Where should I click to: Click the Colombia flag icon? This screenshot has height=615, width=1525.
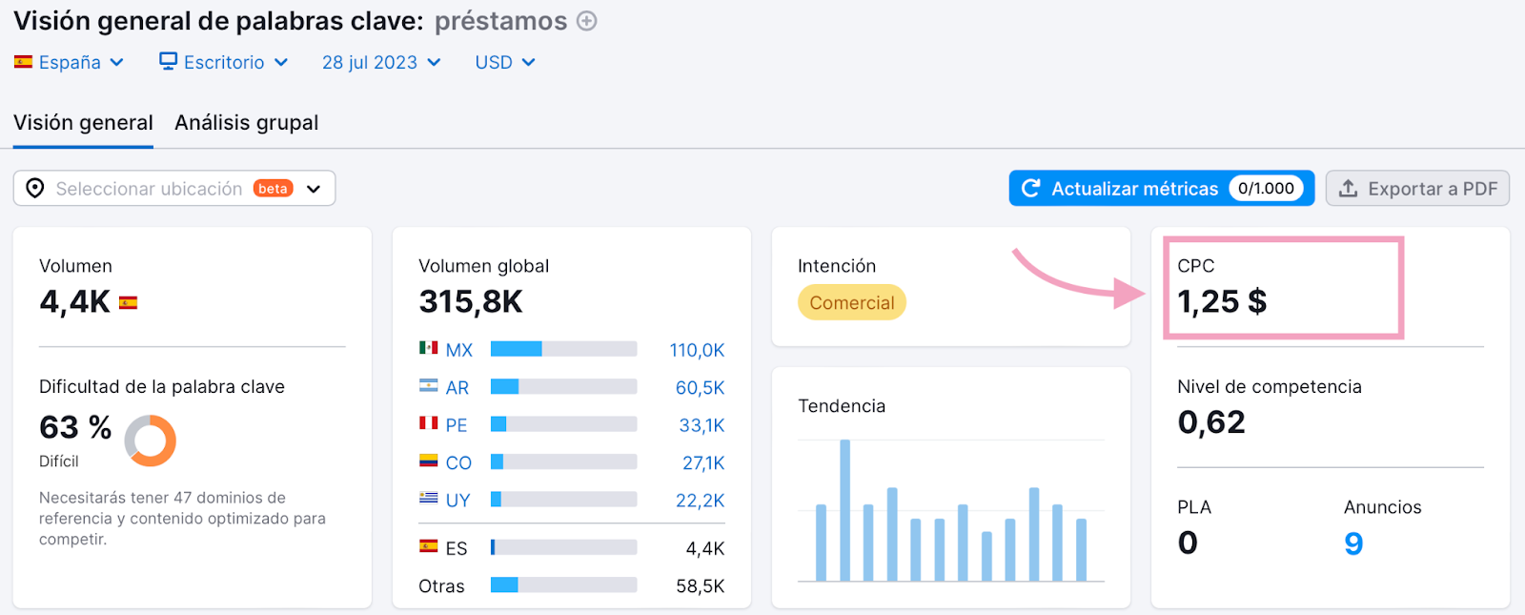pos(428,461)
